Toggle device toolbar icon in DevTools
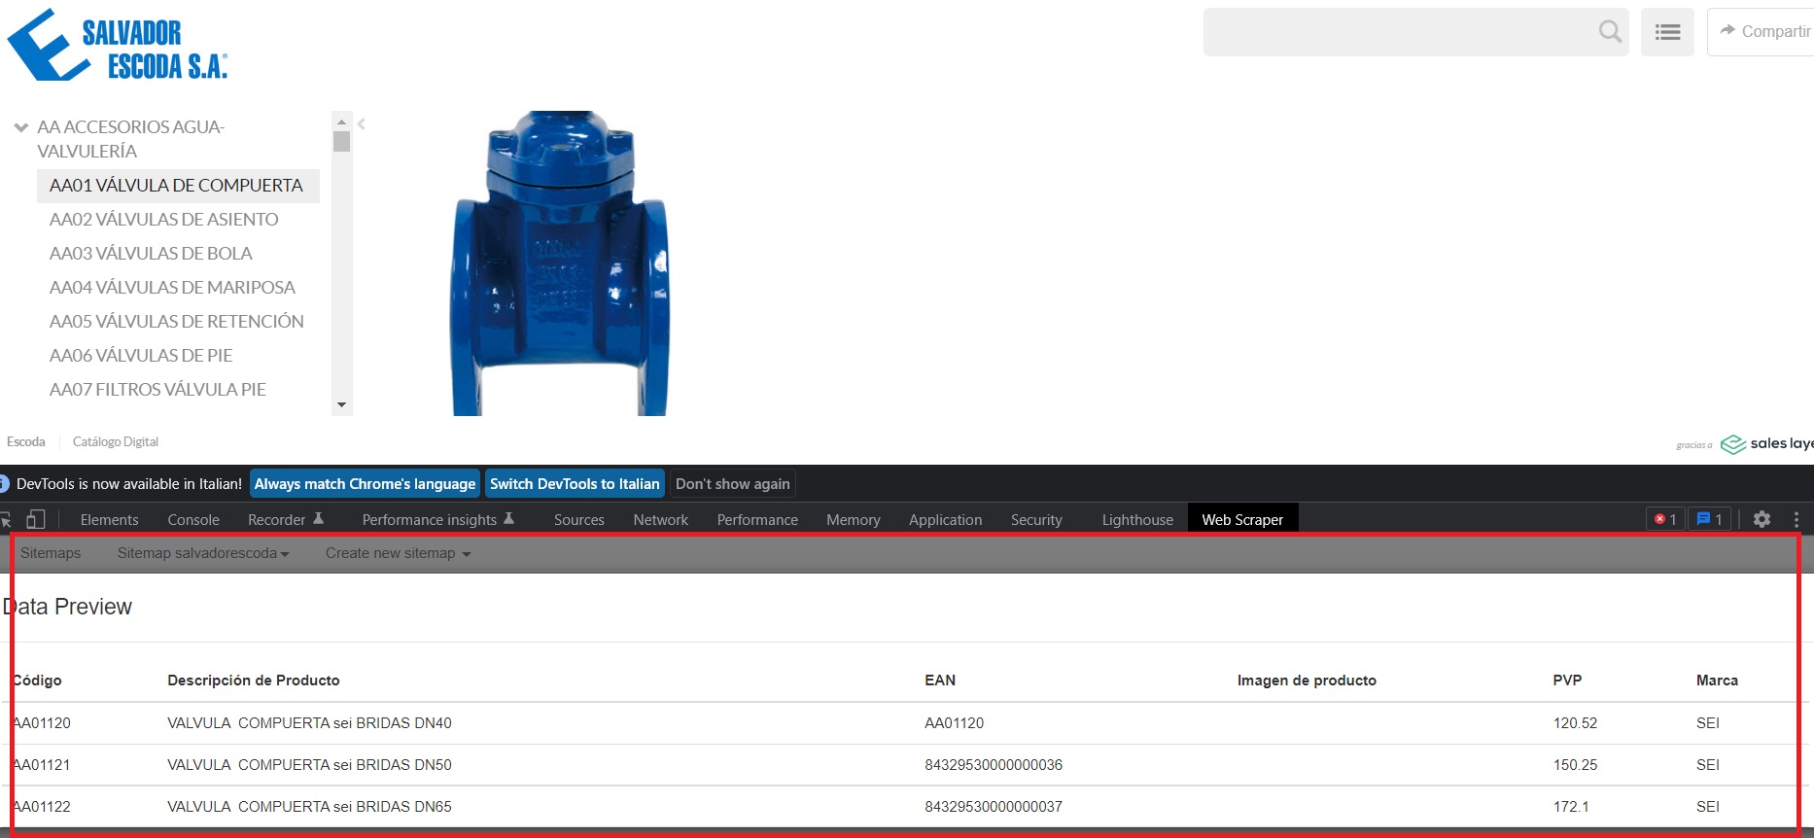This screenshot has height=838, width=1814. 36,519
